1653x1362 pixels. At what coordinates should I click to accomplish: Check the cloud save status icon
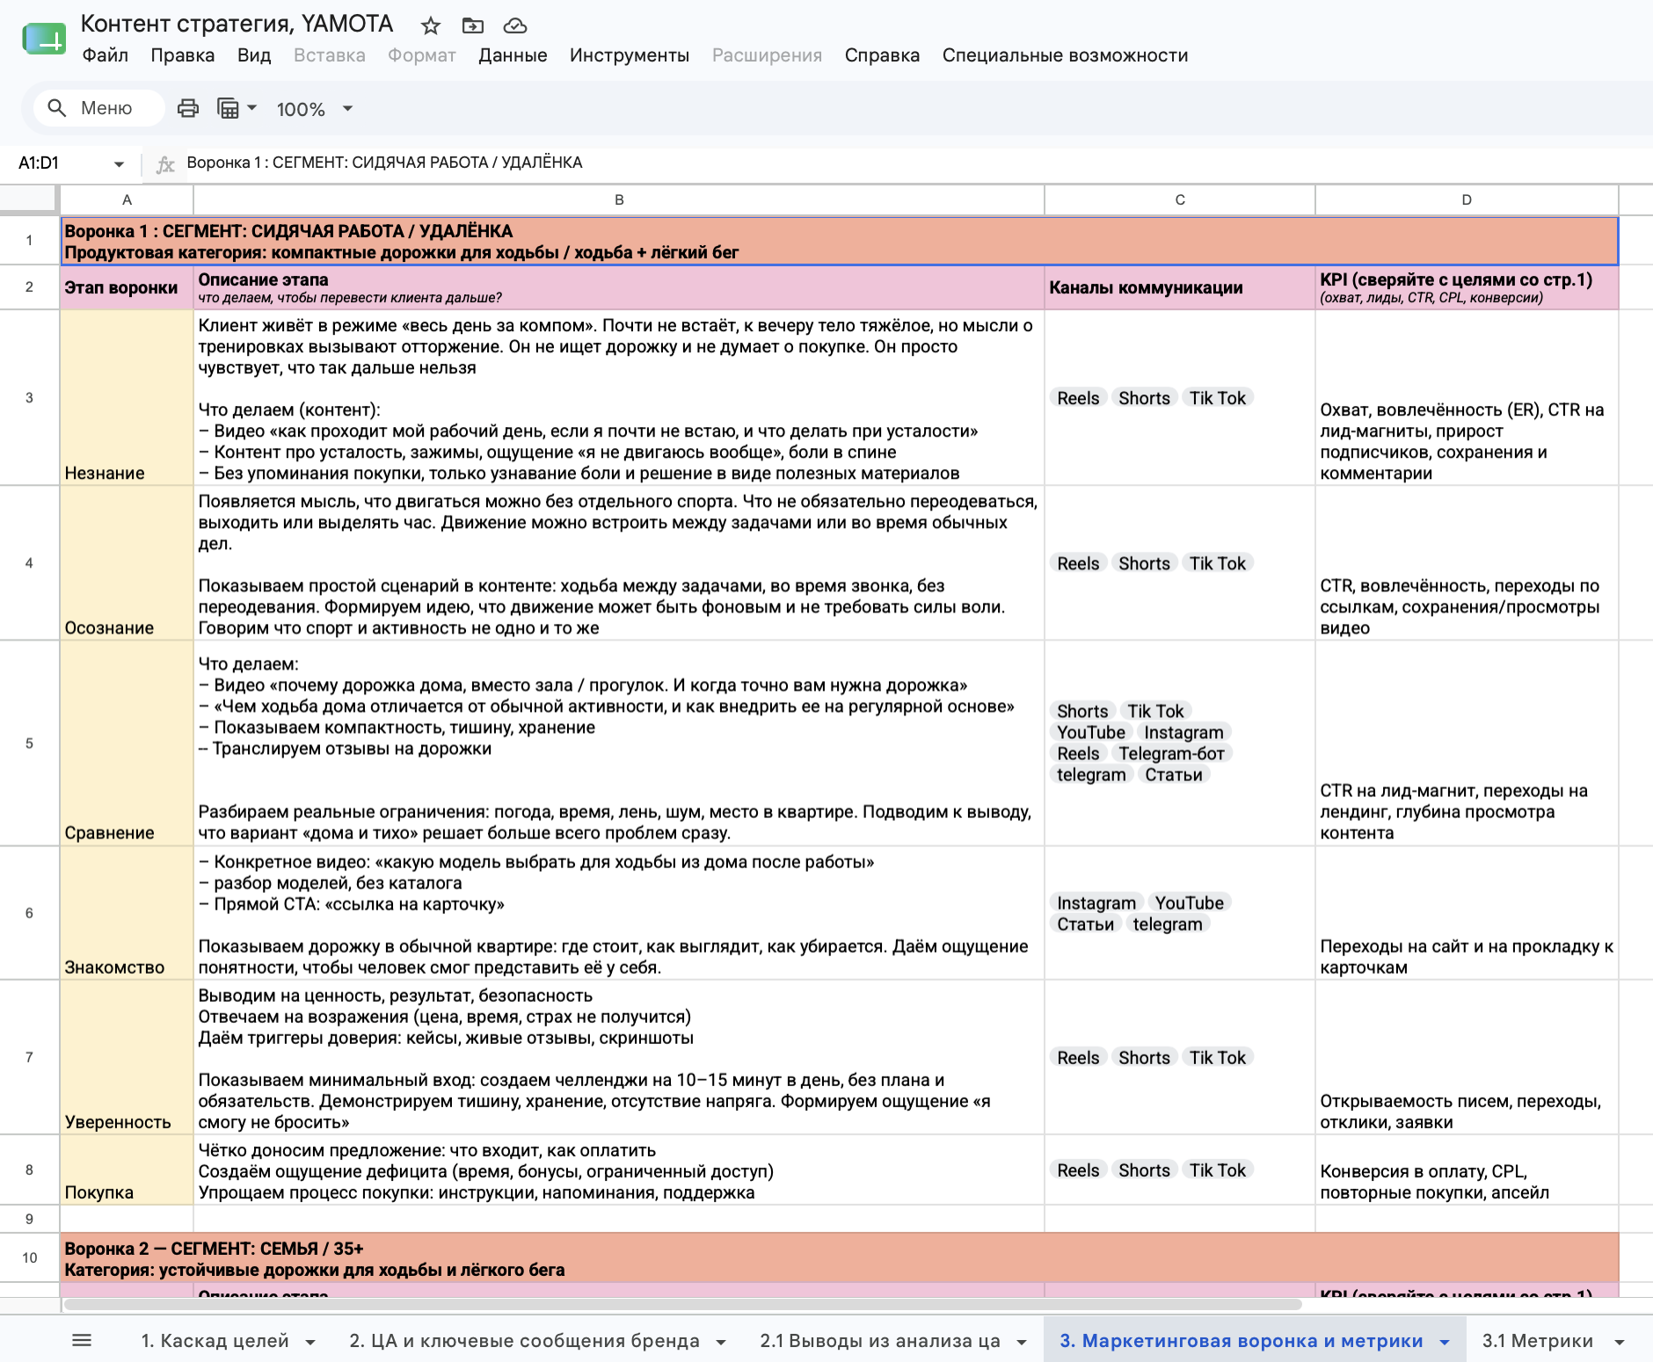(515, 25)
